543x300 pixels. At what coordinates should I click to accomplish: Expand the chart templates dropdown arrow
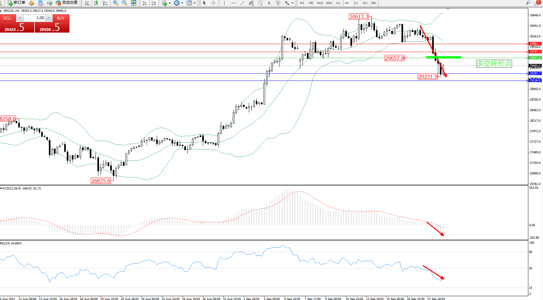click(195, 3)
